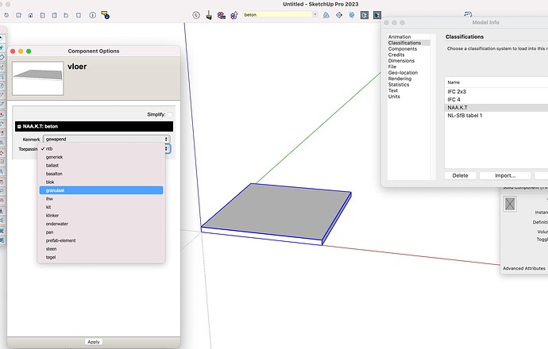Screen dimensions: 548x349
Task: Click the vloer component thumbnail preview
Action: pos(38,79)
